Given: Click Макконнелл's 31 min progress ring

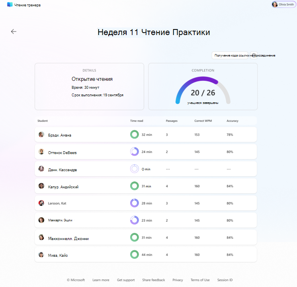Looking at the screenshot, I should click(135, 237).
